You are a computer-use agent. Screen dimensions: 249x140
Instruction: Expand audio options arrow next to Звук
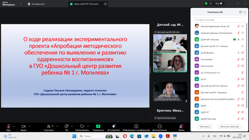tap(14, 126)
